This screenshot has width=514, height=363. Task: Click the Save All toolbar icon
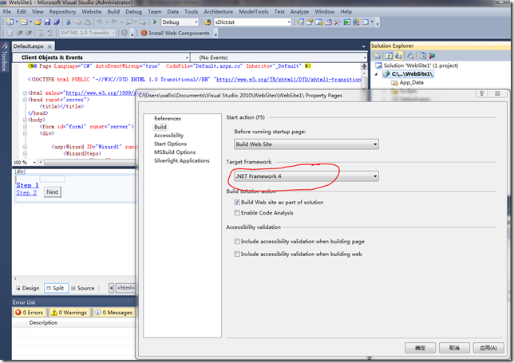point(57,22)
